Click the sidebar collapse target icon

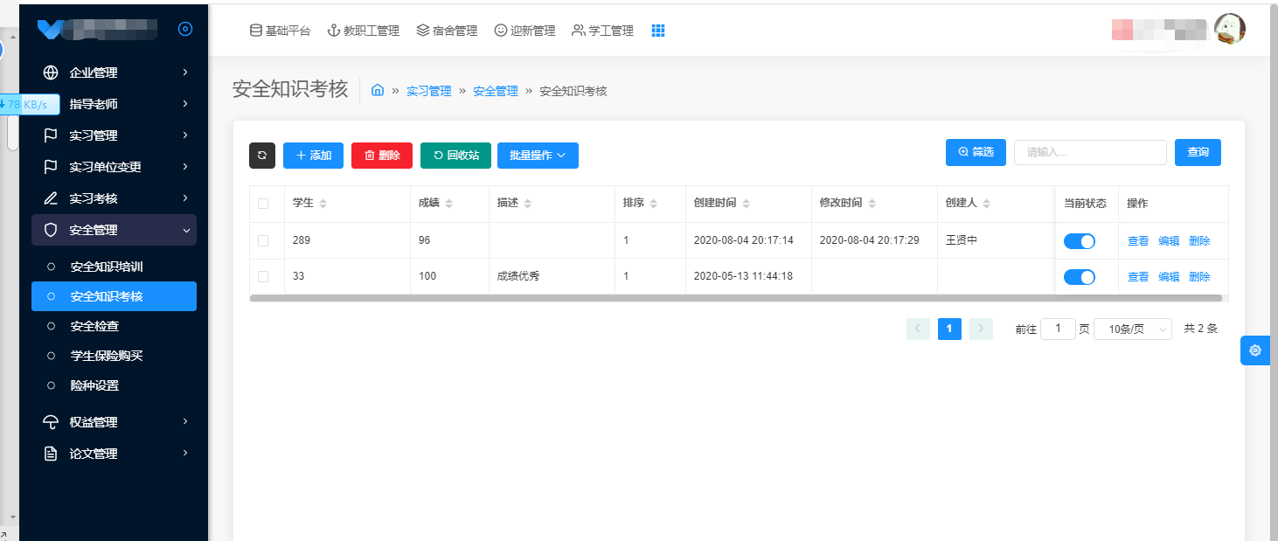[185, 29]
